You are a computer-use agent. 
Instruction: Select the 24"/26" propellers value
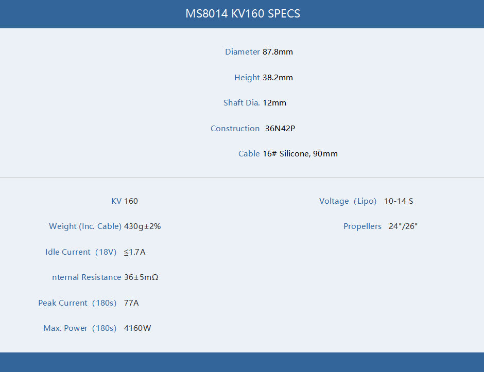coord(403,226)
